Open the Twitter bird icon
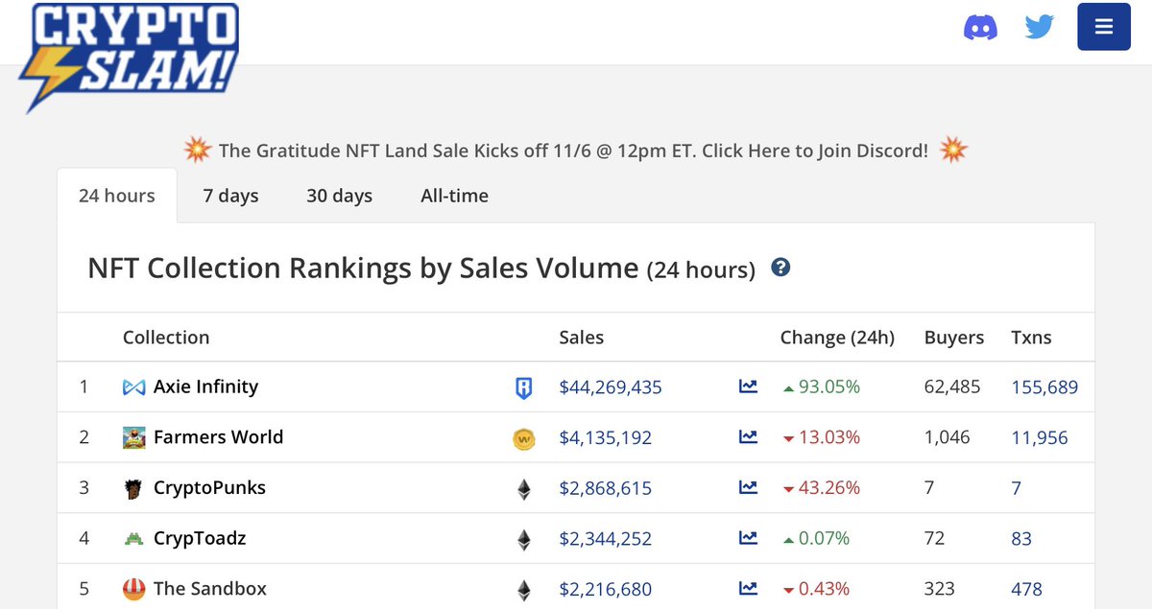 pyautogui.click(x=1040, y=27)
